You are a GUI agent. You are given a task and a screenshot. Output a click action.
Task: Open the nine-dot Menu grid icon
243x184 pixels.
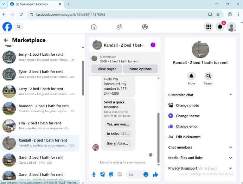pos(209,27)
